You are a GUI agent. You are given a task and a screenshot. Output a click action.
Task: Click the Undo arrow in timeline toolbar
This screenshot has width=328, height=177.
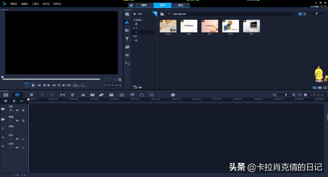pyautogui.click(x=42, y=95)
